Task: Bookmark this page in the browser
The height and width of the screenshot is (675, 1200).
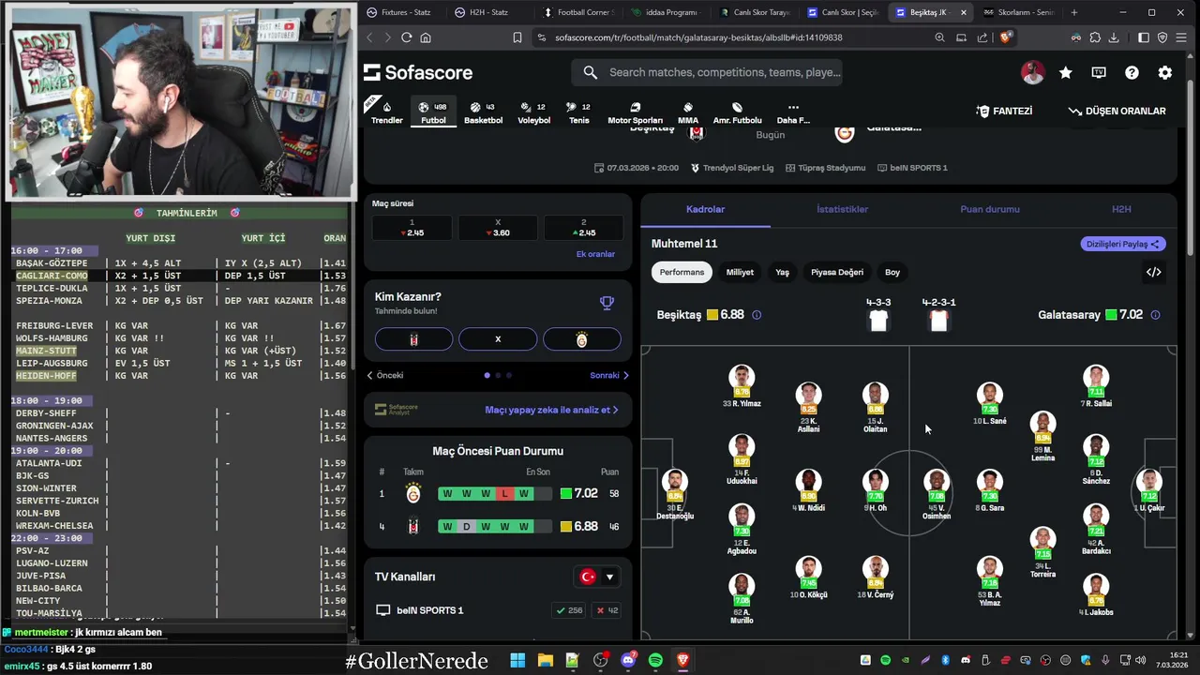Action: coord(517,37)
